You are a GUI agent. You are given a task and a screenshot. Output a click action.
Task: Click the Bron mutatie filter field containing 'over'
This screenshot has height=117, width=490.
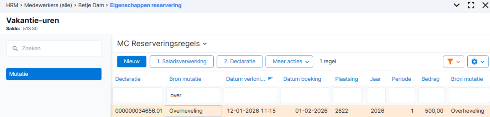point(193,95)
